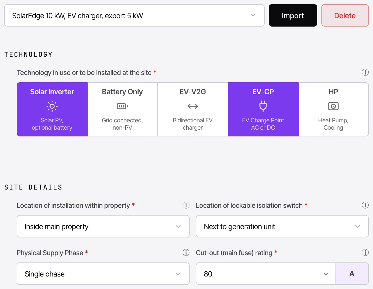Open info for Location of installation within property
The height and width of the screenshot is (289, 373).
coord(186,205)
